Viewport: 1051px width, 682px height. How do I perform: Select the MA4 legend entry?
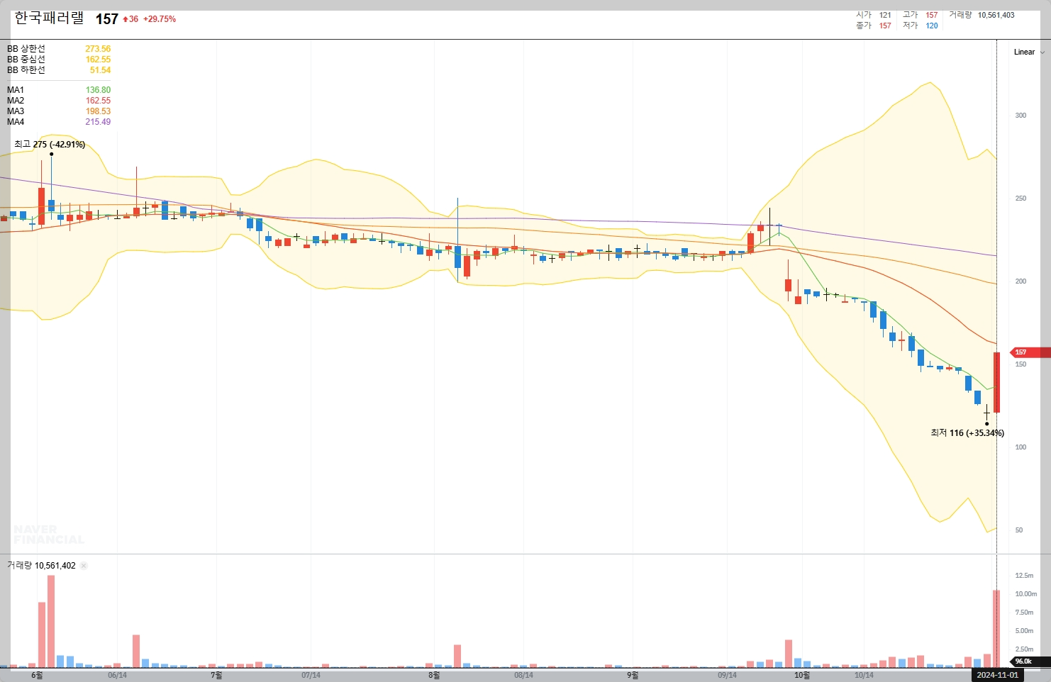59,122
